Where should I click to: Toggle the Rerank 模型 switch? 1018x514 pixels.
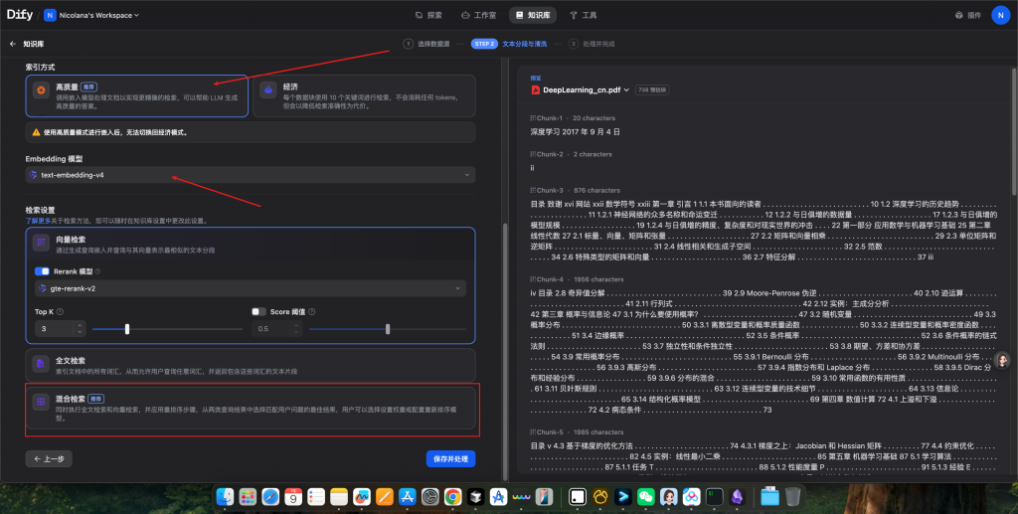pos(42,270)
